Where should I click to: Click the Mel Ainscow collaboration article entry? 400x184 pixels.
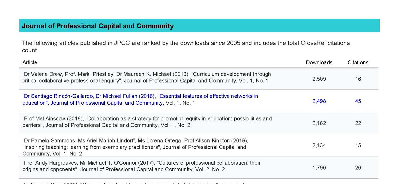pos(147,122)
